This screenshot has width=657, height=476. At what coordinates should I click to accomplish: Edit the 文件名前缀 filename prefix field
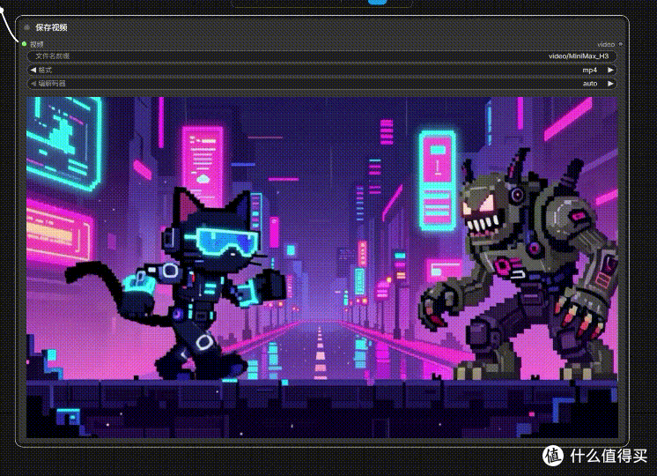pyautogui.click(x=321, y=56)
